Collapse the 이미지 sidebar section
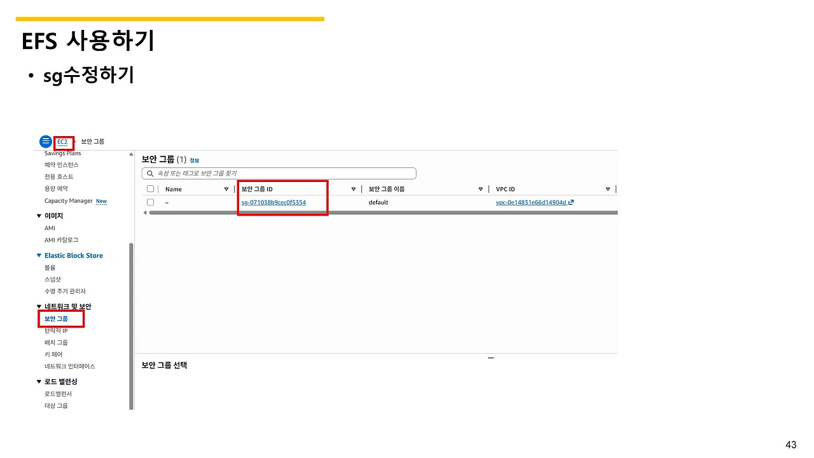The width and height of the screenshot is (814, 458). coord(39,216)
